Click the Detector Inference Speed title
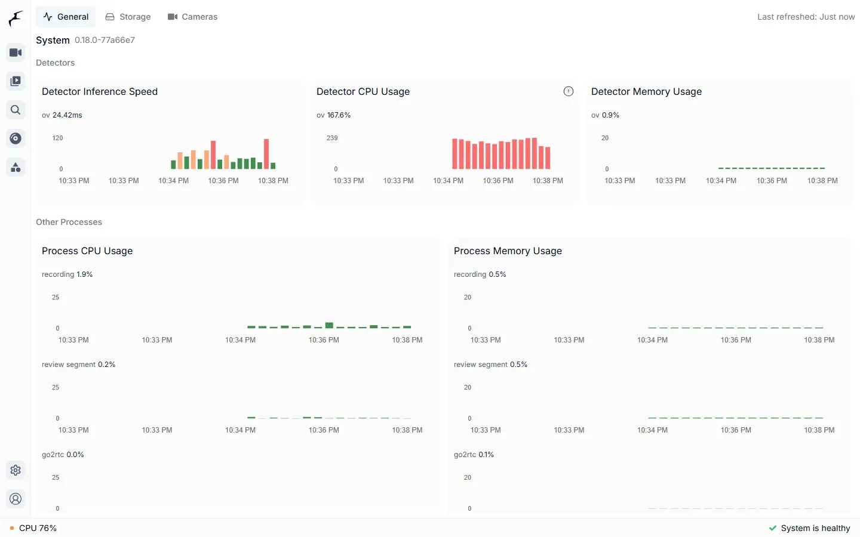The width and height of the screenshot is (860, 537). pyautogui.click(x=100, y=91)
